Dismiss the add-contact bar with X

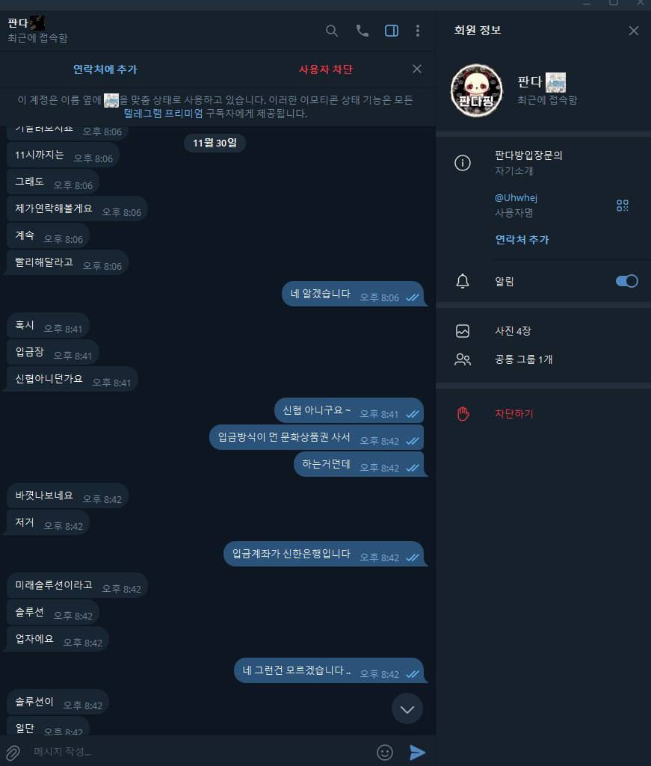click(417, 69)
